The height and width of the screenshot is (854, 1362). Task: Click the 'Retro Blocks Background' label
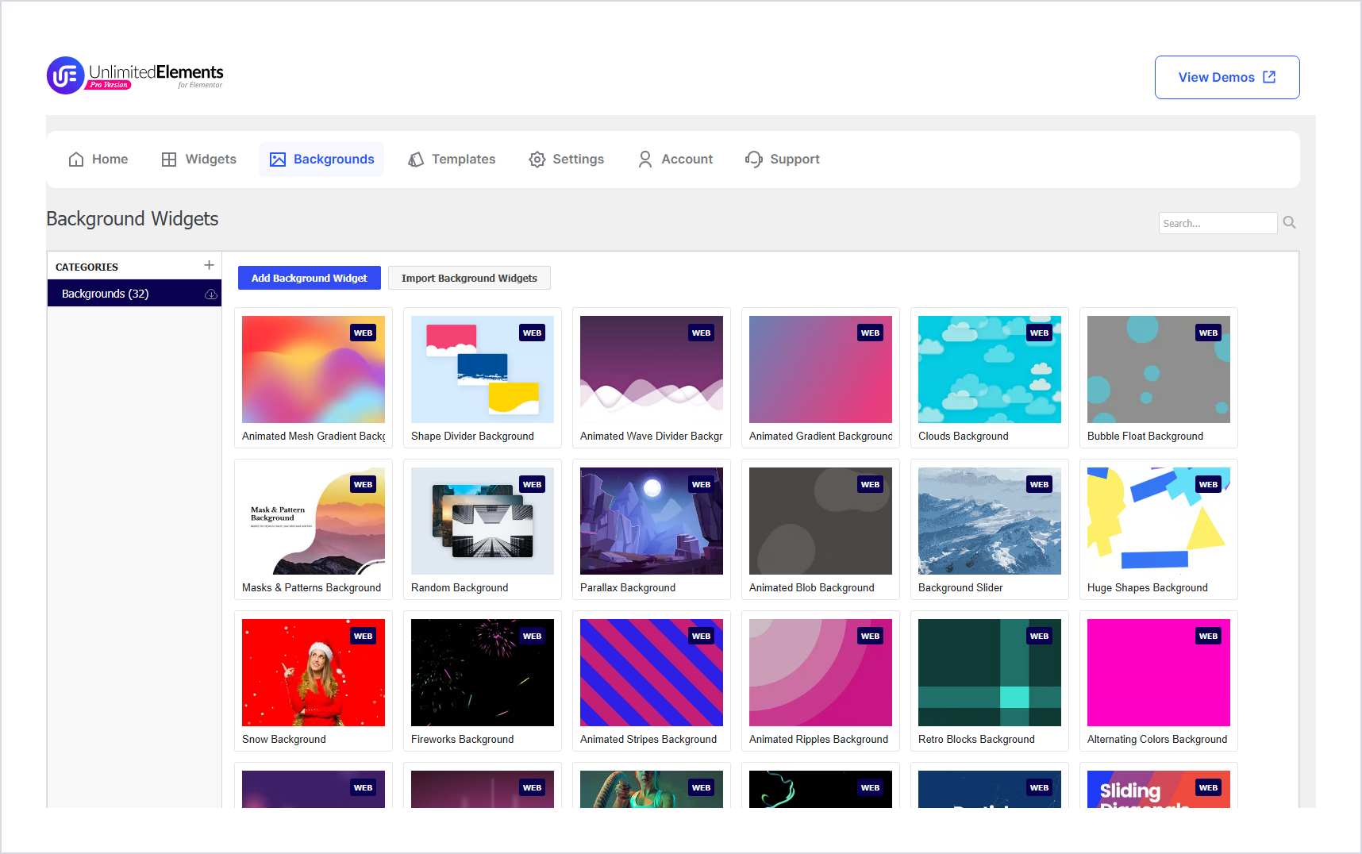[x=977, y=740]
